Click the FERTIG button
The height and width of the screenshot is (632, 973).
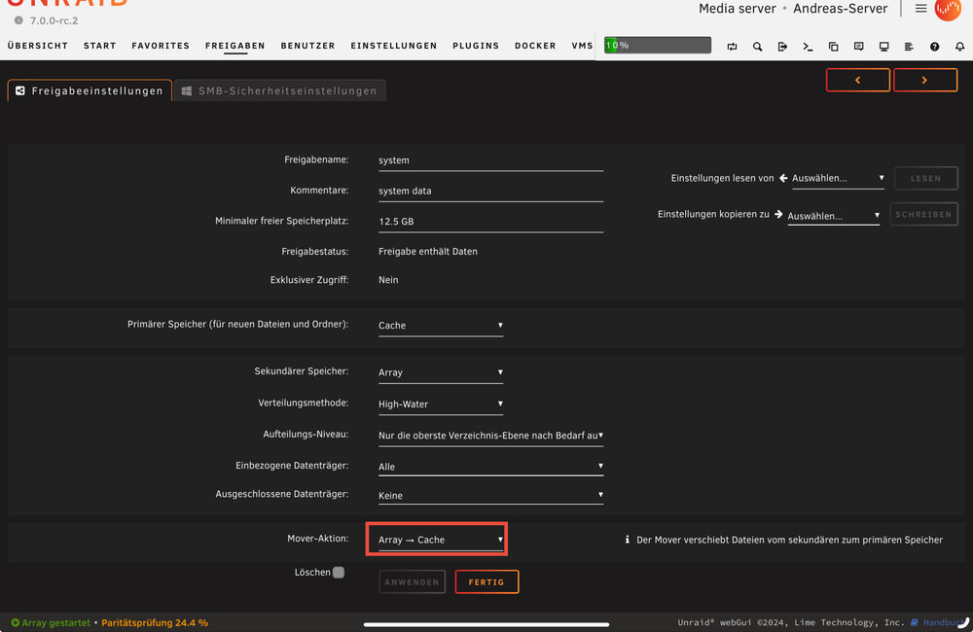[x=486, y=581]
